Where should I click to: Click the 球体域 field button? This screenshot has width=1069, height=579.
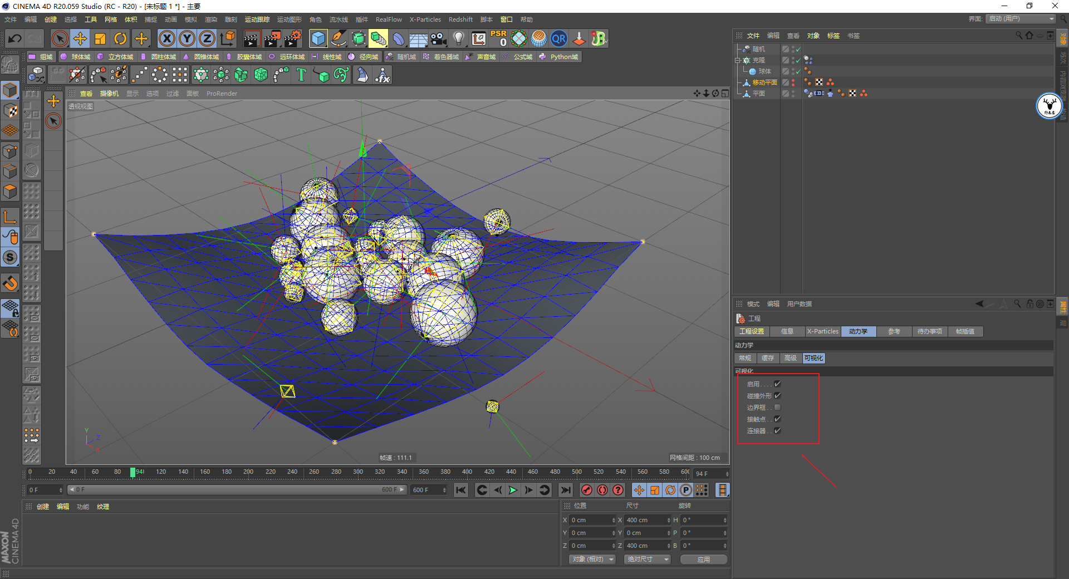pyautogui.click(x=76, y=57)
